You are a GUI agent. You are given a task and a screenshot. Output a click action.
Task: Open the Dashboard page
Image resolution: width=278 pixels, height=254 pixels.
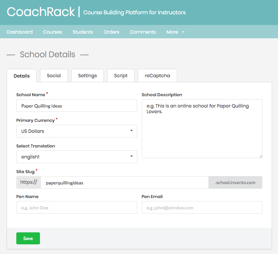20,32
